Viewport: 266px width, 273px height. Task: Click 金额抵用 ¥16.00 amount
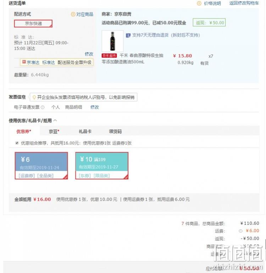tap(42, 200)
